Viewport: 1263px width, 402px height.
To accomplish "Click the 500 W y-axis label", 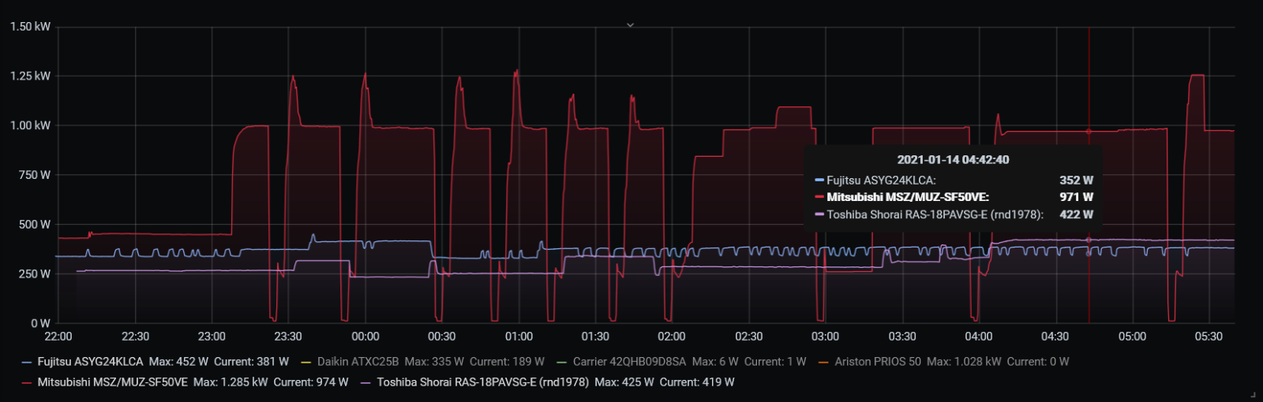I will [35, 225].
